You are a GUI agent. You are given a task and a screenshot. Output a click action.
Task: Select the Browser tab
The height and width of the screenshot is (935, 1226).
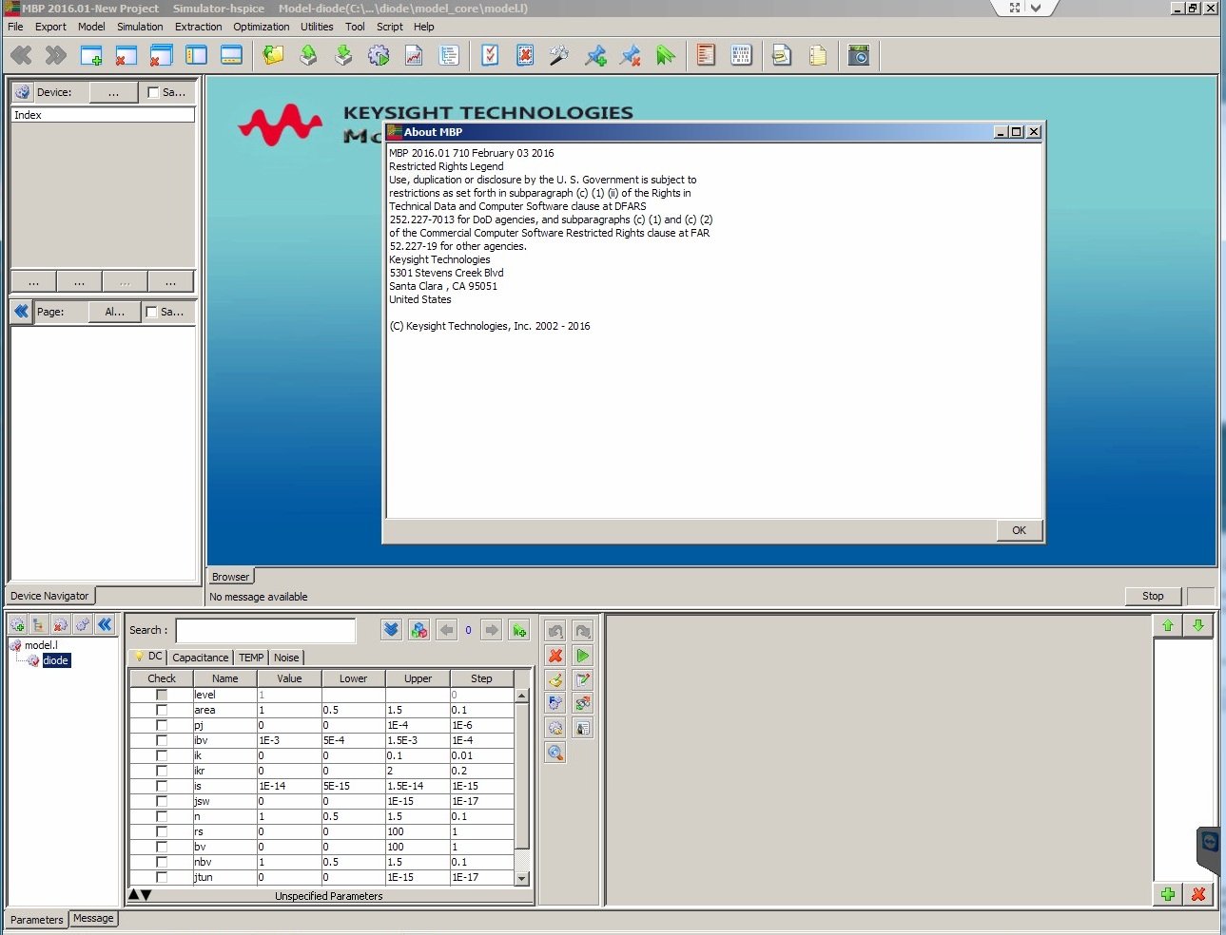click(230, 577)
